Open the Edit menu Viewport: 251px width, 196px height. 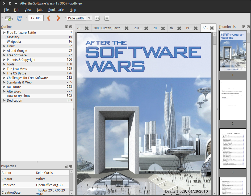[x=17, y=10]
